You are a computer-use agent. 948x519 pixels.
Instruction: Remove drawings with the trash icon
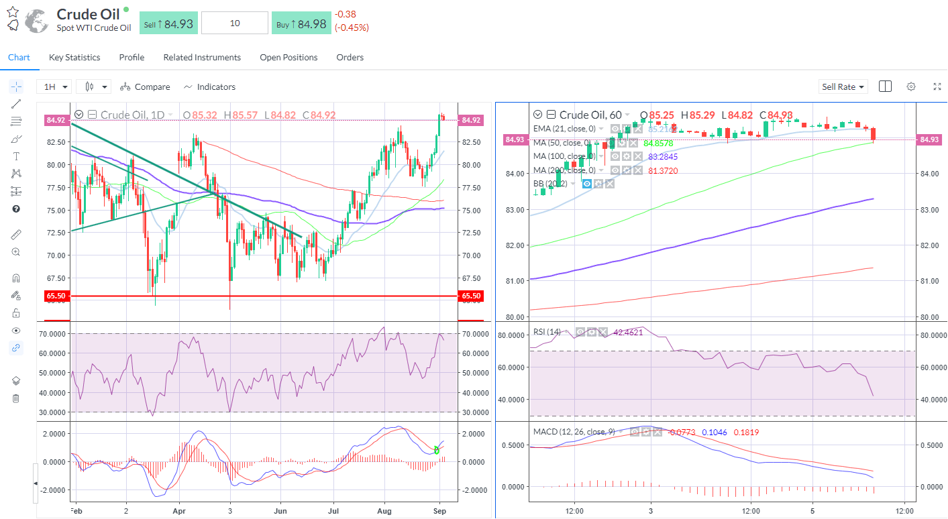[16, 398]
